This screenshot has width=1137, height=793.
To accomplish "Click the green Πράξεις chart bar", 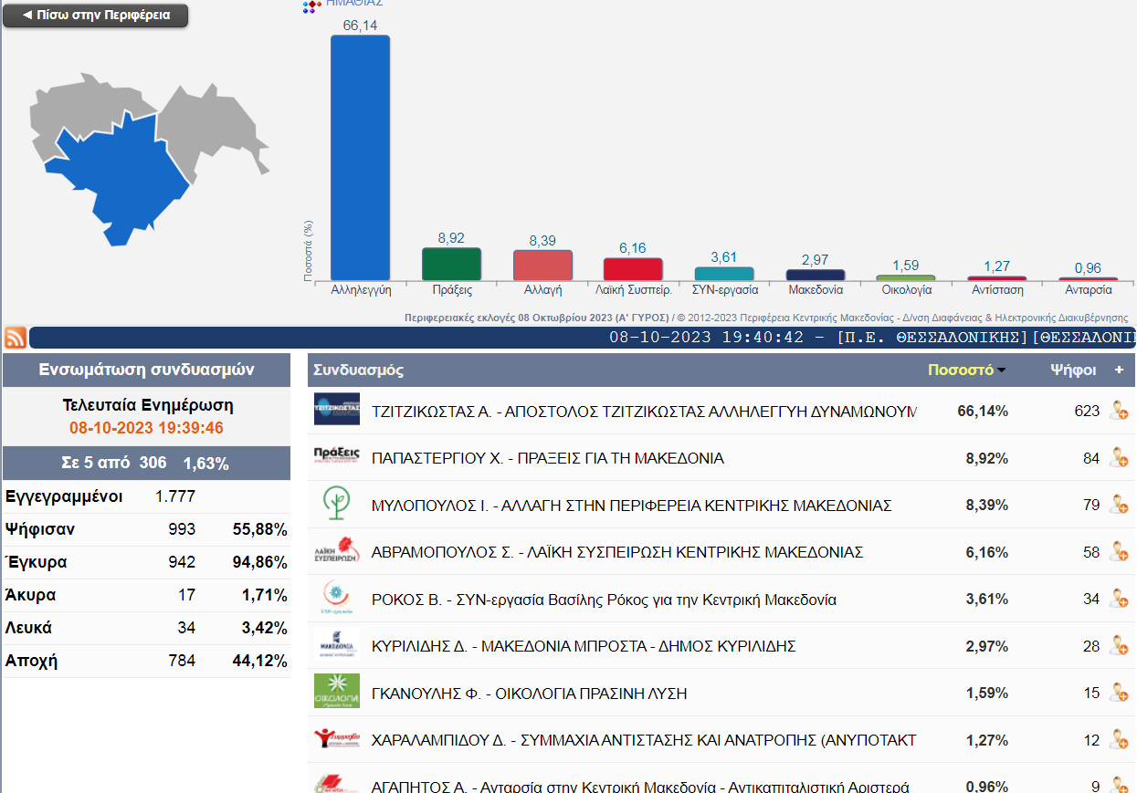I will point(451,264).
